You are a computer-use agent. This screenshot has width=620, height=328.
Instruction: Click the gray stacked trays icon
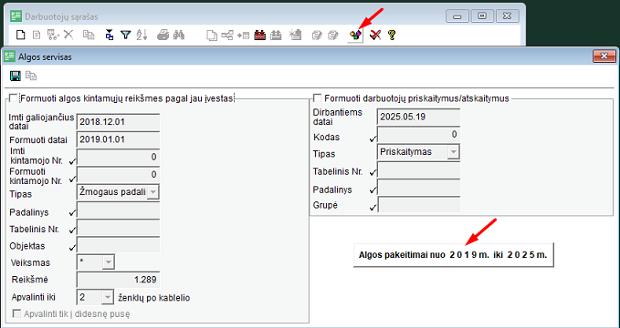(276, 36)
